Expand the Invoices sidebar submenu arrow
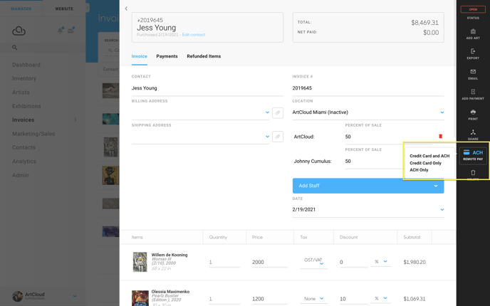Image resolution: width=490 pixels, height=306 pixels. (x=75, y=120)
